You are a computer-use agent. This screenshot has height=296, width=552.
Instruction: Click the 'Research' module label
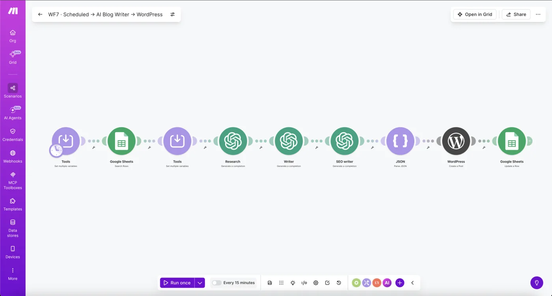[233, 161]
